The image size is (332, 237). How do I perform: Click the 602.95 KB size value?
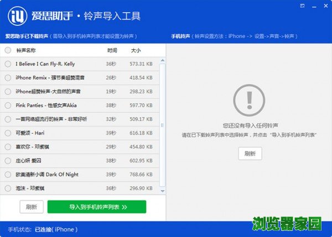pyautogui.click(x=141, y=161)
